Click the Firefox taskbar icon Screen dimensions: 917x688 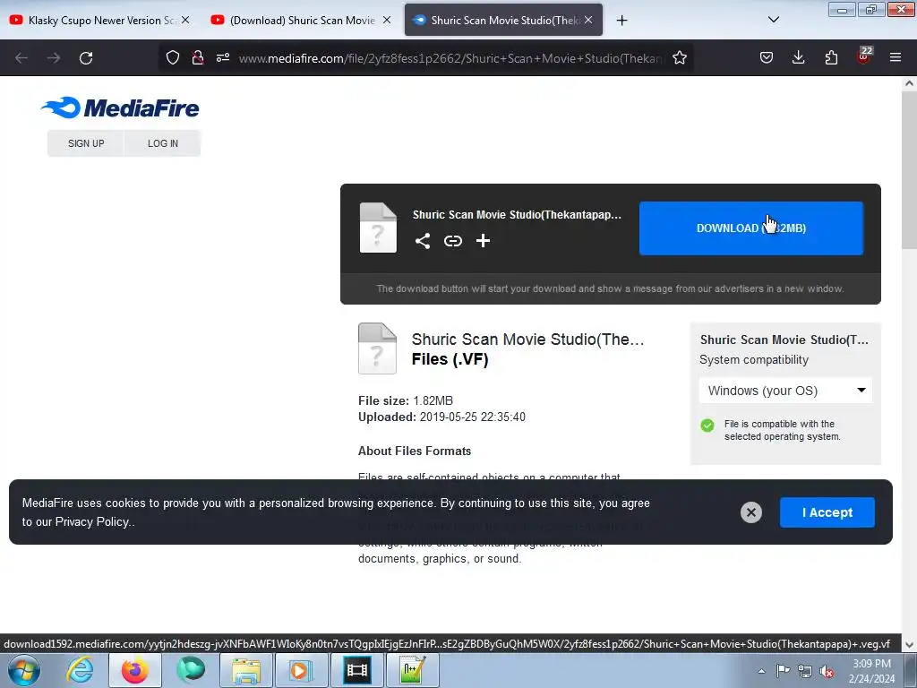tap(135, 670)
